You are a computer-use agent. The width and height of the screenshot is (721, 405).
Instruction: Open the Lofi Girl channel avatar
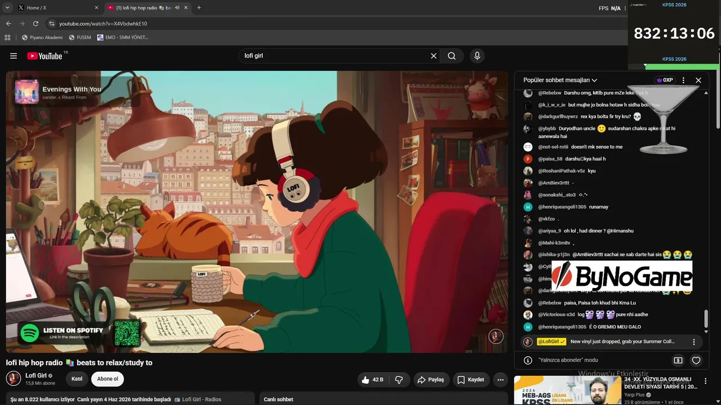(x=14, y=379)
